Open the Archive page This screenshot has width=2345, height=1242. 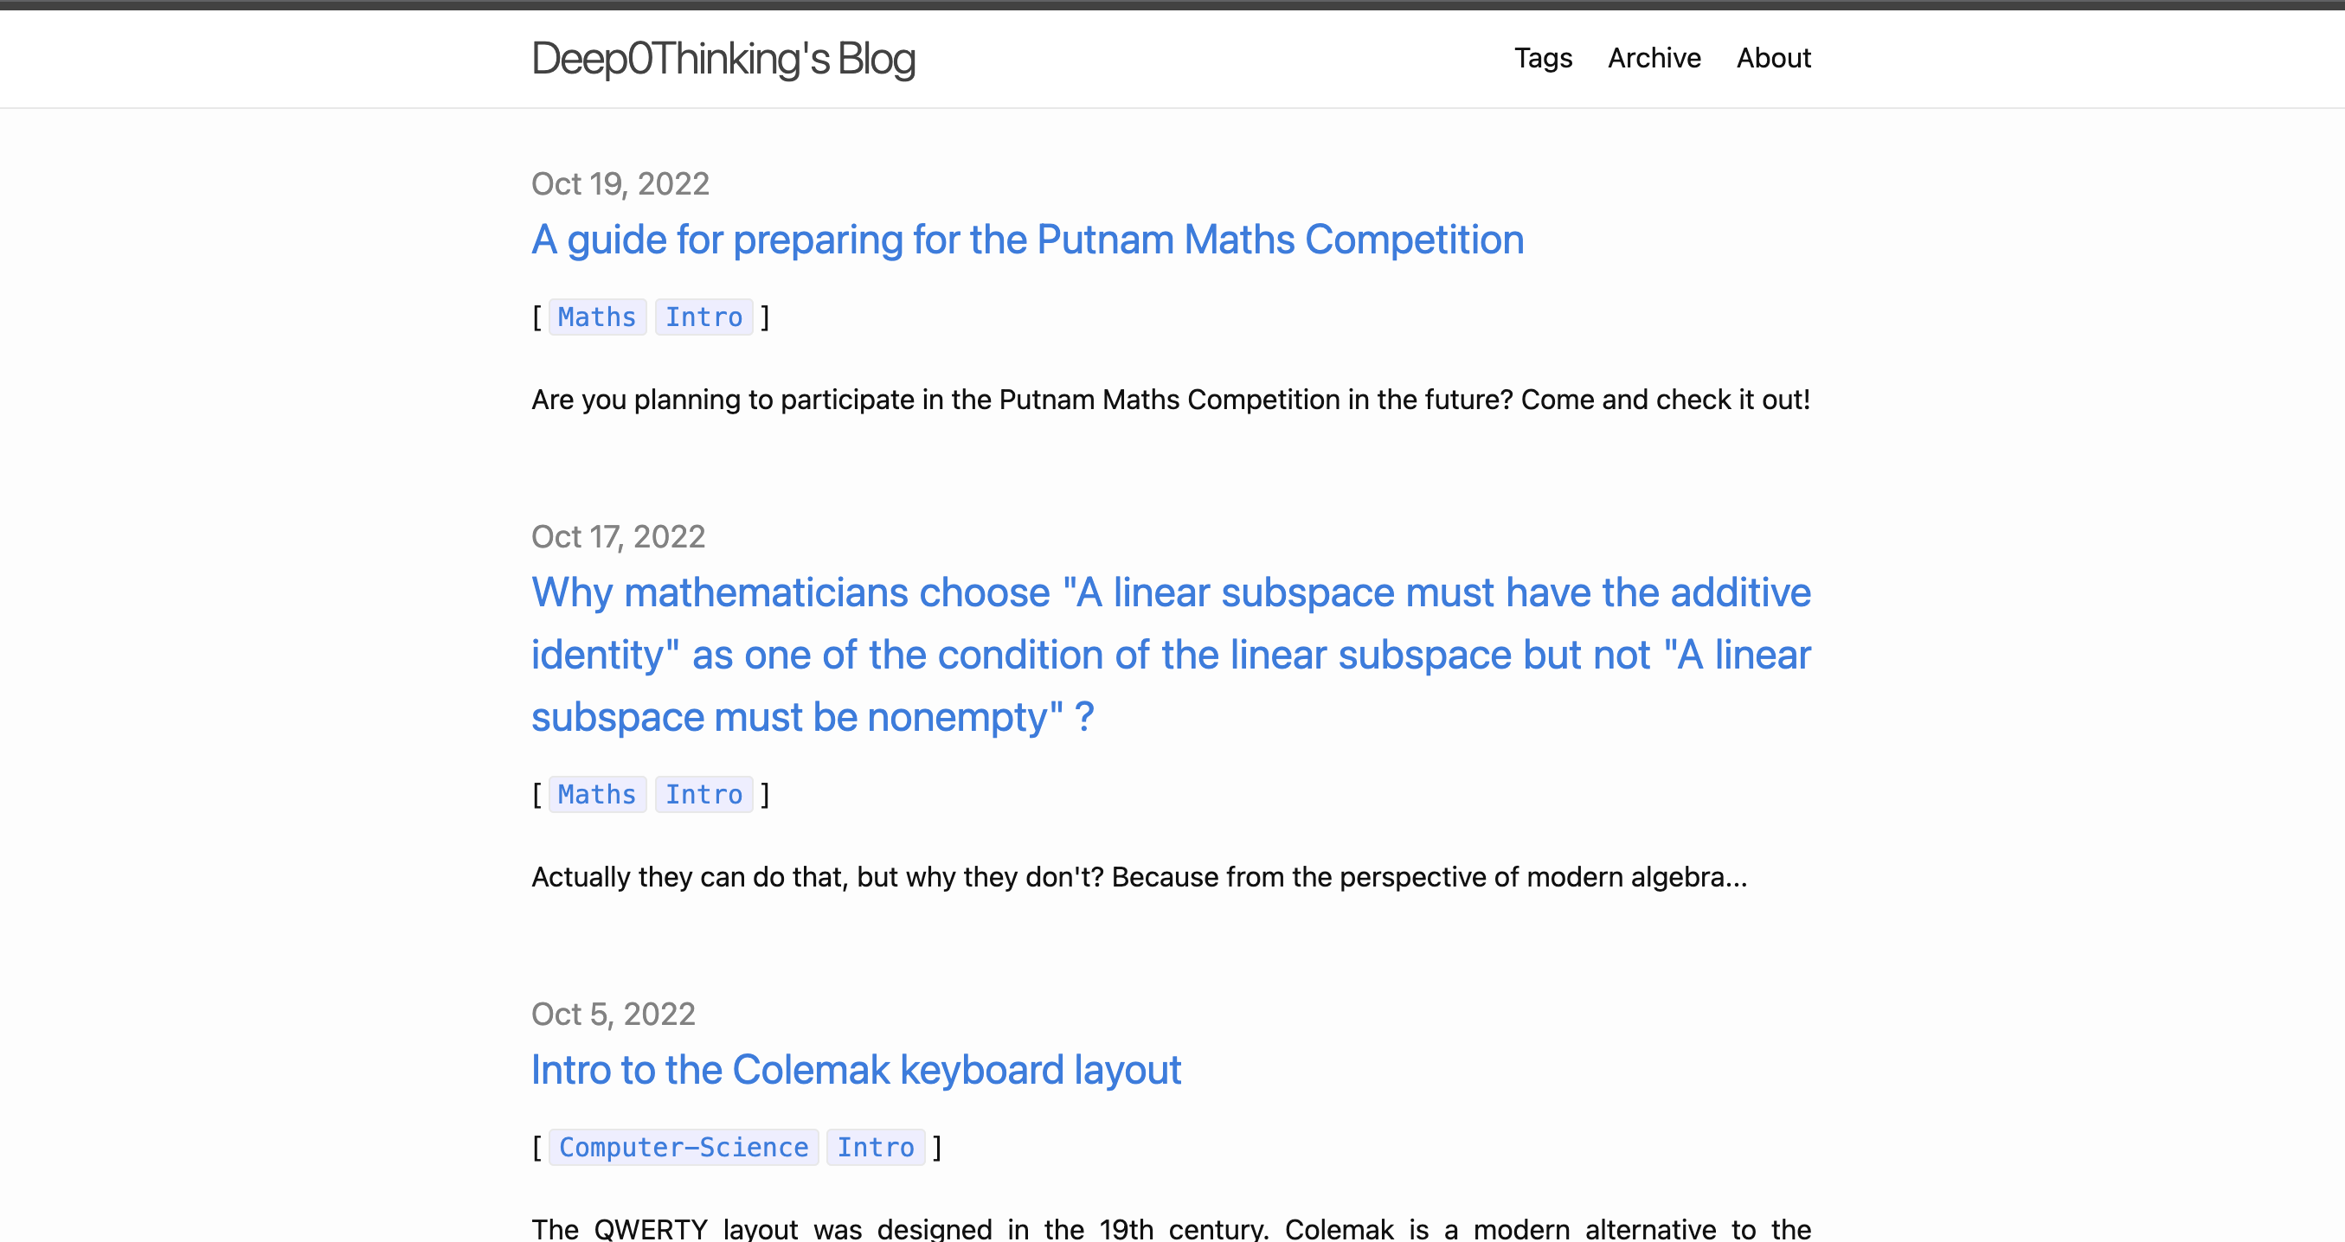tap(1653, 58)
